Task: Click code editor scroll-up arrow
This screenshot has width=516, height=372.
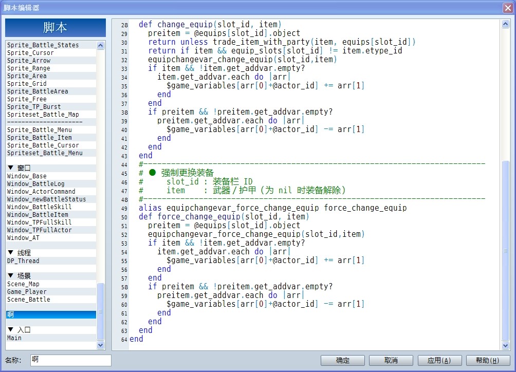Action: click(506, 24)
